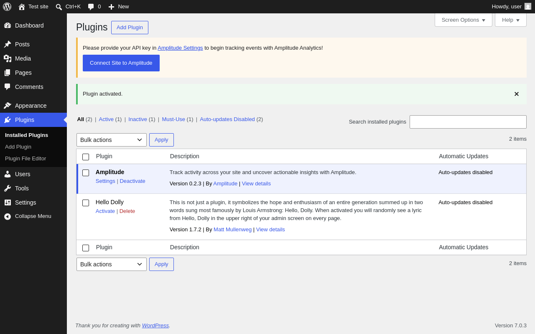
Task: Click the Collapse Menu label
Action: [x=33, y=216]
